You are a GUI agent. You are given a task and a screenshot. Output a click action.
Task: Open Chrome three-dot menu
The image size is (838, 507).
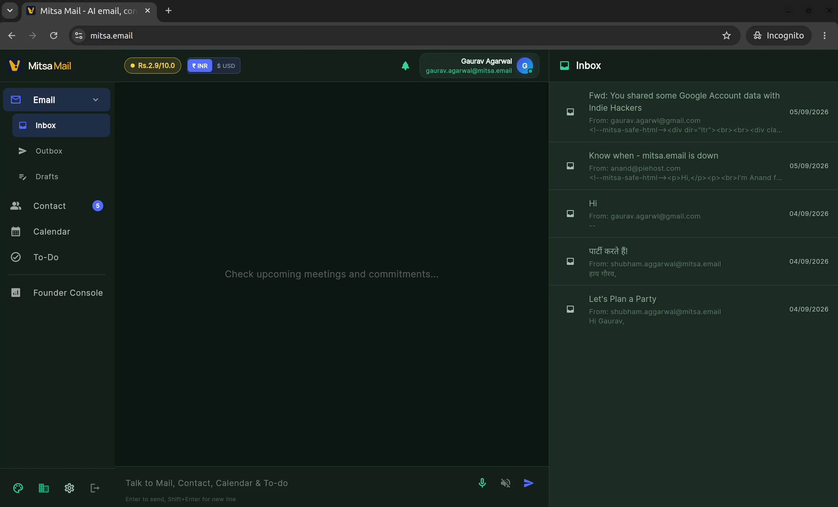pyautogui.click(x=824, y=35)
